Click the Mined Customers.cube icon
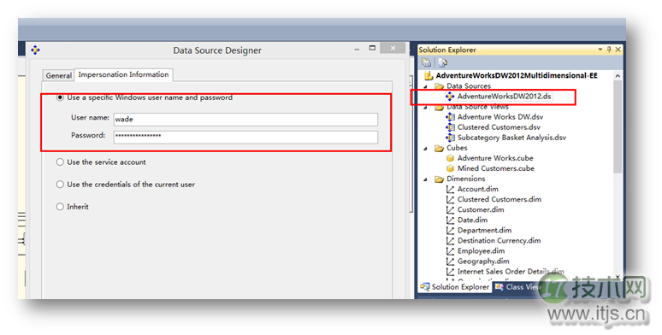The image size is (662, 335). (x=450, y=168)
